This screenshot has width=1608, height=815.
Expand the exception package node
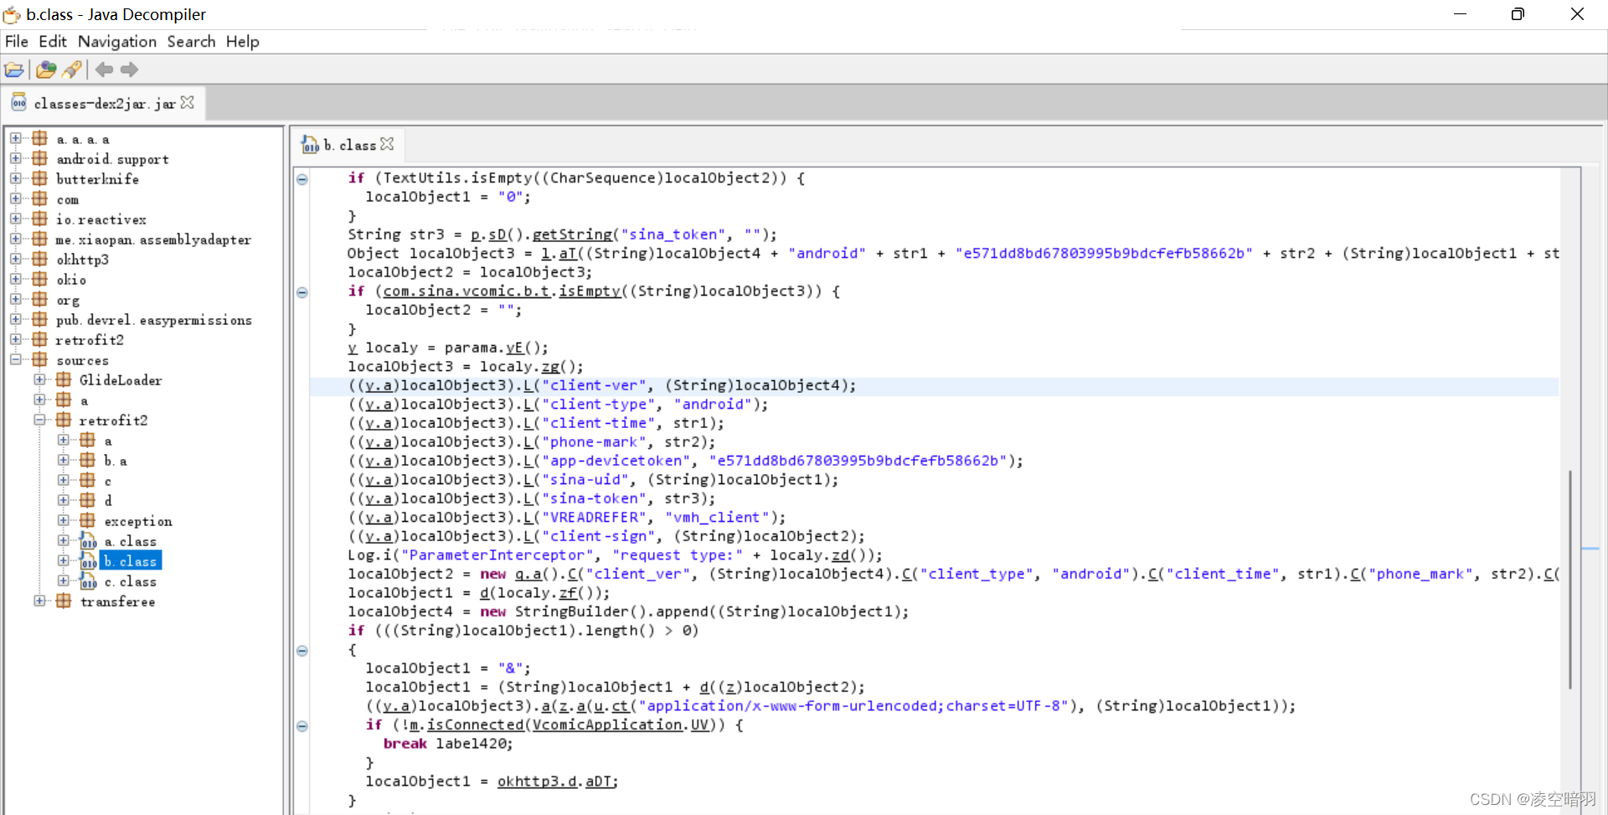click(x=63, y=520)
